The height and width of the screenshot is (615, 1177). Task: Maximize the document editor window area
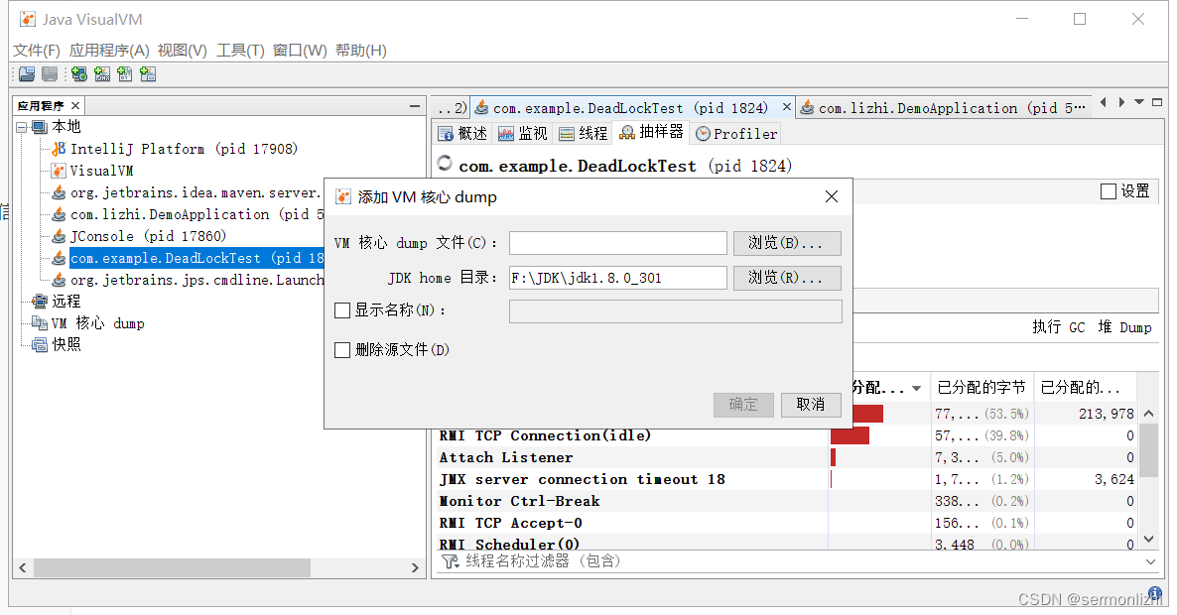click(x=1157, y=102)
